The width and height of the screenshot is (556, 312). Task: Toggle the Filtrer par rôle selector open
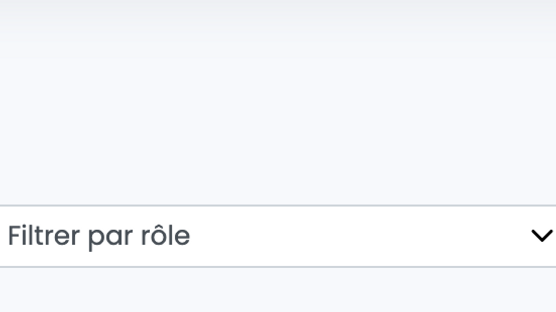pos(278,236)
